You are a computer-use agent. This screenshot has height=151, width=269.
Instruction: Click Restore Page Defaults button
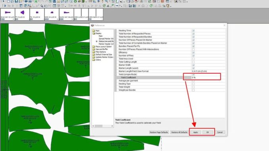tap(159, 132)
